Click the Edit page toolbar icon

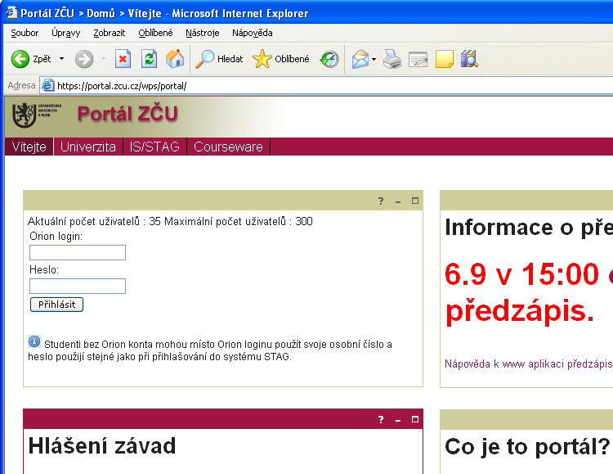pos(418,59)
